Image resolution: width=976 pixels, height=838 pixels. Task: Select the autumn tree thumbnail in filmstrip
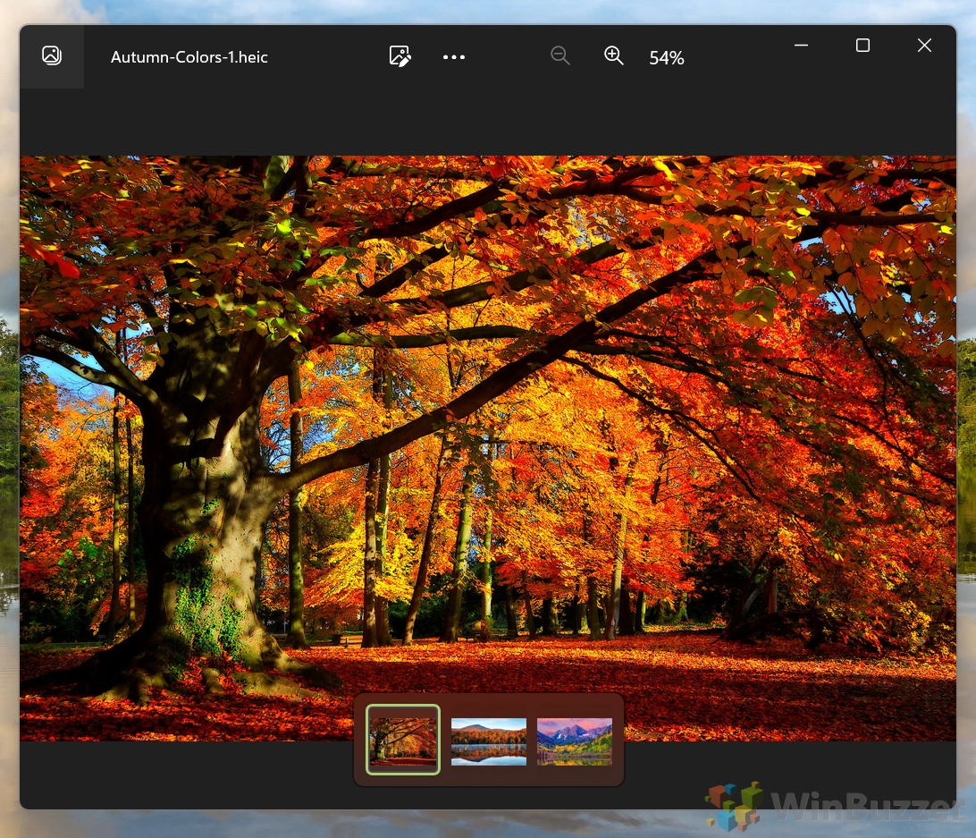(403, 741)
